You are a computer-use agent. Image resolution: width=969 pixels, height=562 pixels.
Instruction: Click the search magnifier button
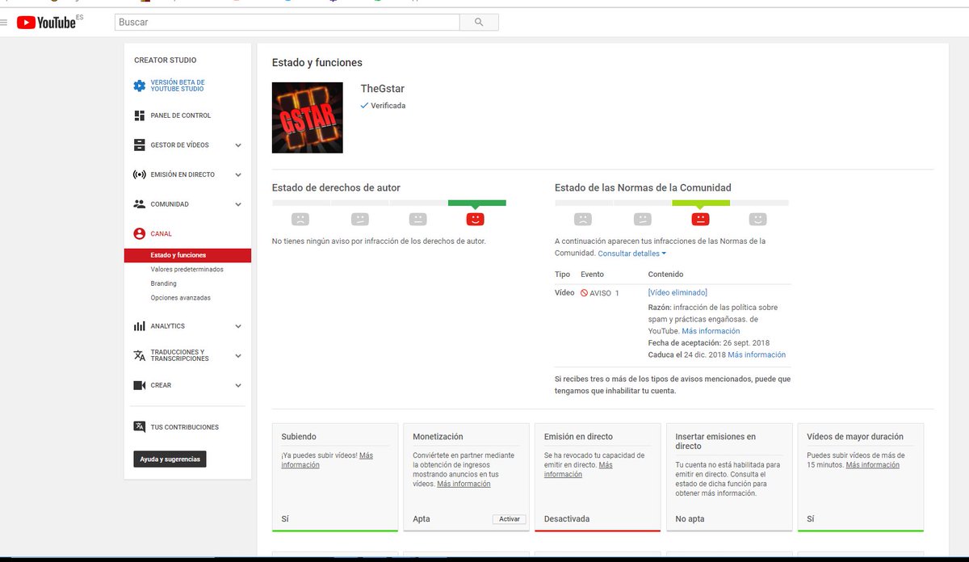pyautogui.click(x=479, y=23)
